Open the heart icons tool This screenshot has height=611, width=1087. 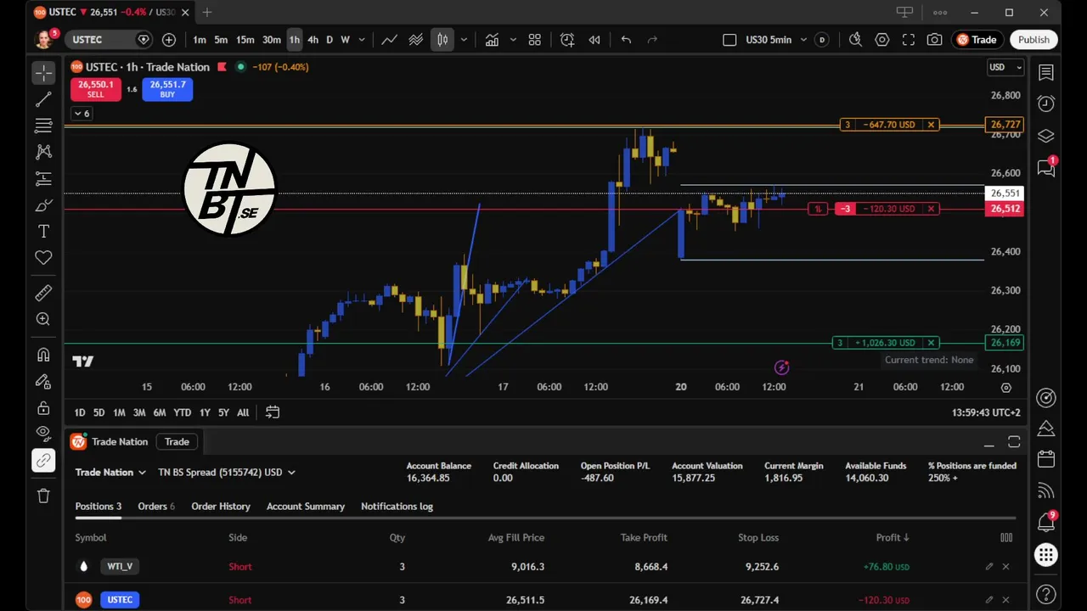pyautogui.click(x=43, y=258)
